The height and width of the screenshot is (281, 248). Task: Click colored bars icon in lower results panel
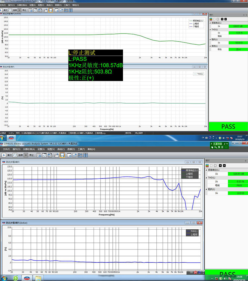[207, 166]
